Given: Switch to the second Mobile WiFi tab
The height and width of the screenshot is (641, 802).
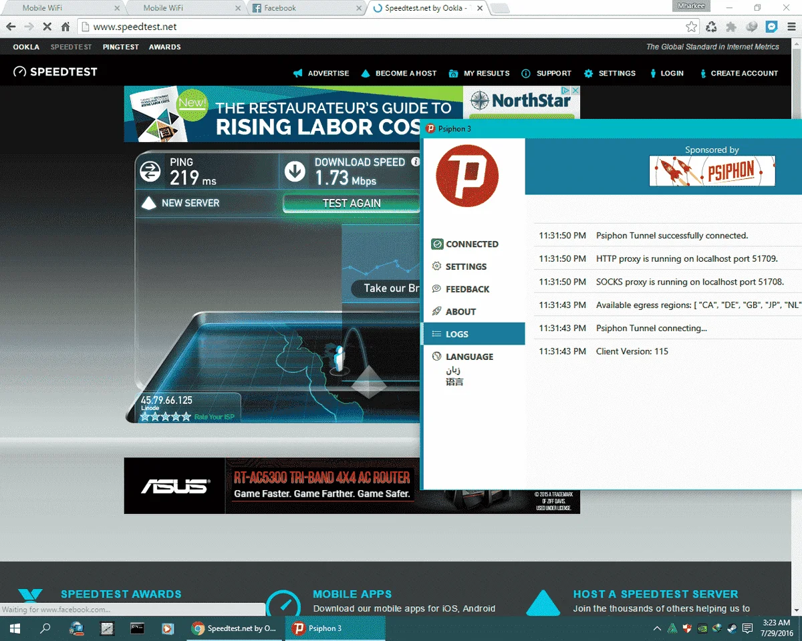Looking at the screenshot, I should click(182, 8).
